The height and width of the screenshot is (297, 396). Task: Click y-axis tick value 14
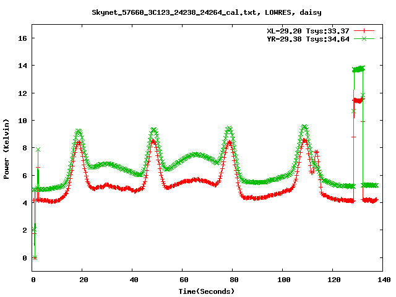[x=23, y=66]
